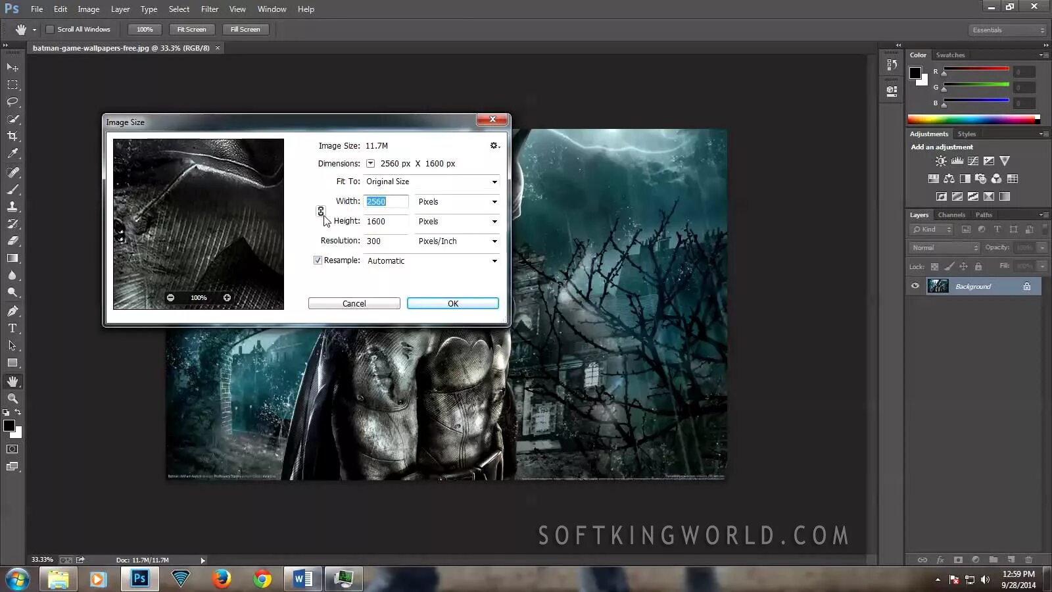
Task: Toggle lock transparent pixels
Action: pyautogui.click(x=934, y=266)
